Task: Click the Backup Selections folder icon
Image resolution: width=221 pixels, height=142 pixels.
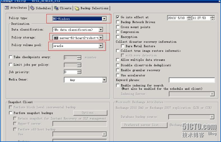Action: tap(77, 8)
